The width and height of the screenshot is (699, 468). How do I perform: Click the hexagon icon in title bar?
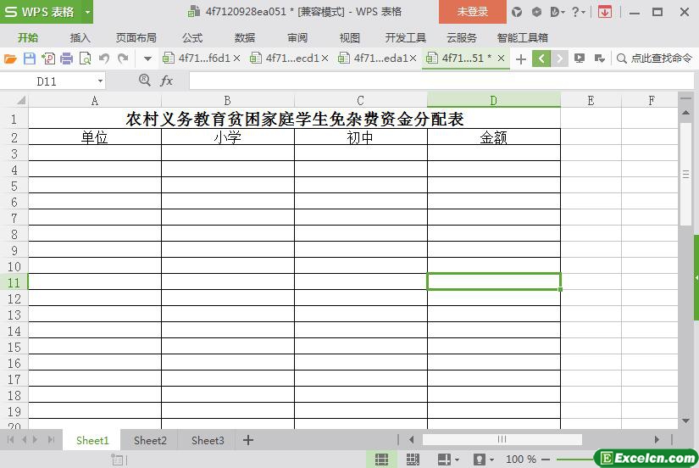point(536,12)
